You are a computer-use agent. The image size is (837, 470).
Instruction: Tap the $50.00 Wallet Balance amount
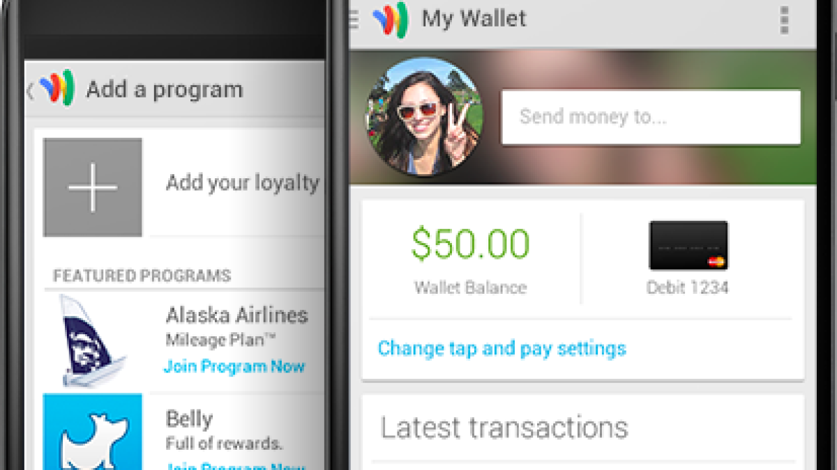pos(470,244)
